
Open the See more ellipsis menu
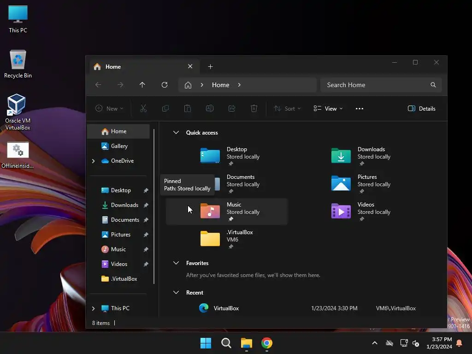coord(360,109)
